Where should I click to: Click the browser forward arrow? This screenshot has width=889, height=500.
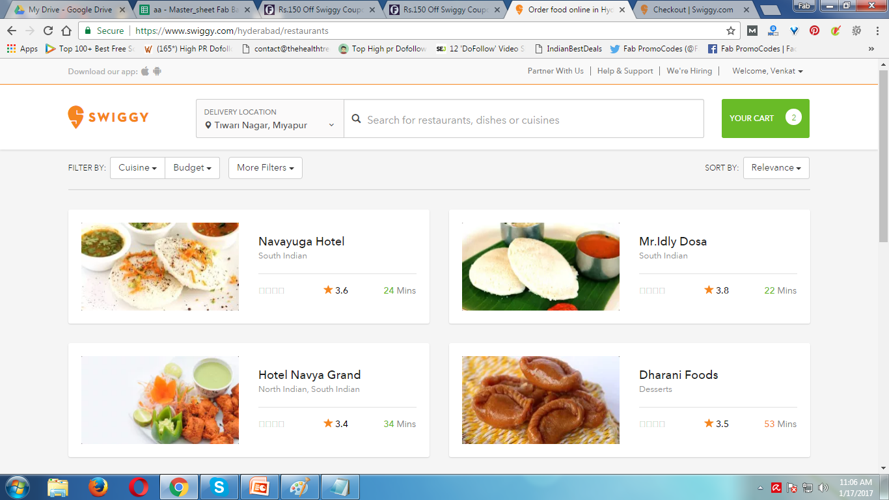(30, 31)
